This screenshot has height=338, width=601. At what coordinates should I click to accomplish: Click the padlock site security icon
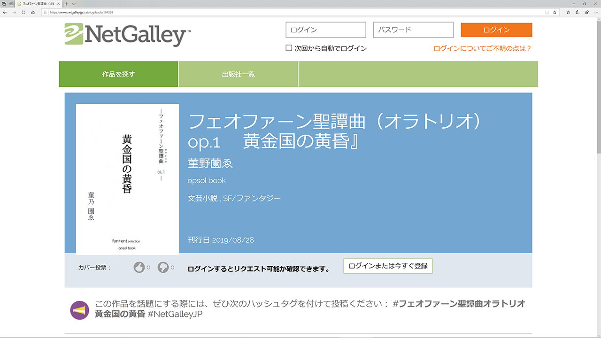pos(46,12)
